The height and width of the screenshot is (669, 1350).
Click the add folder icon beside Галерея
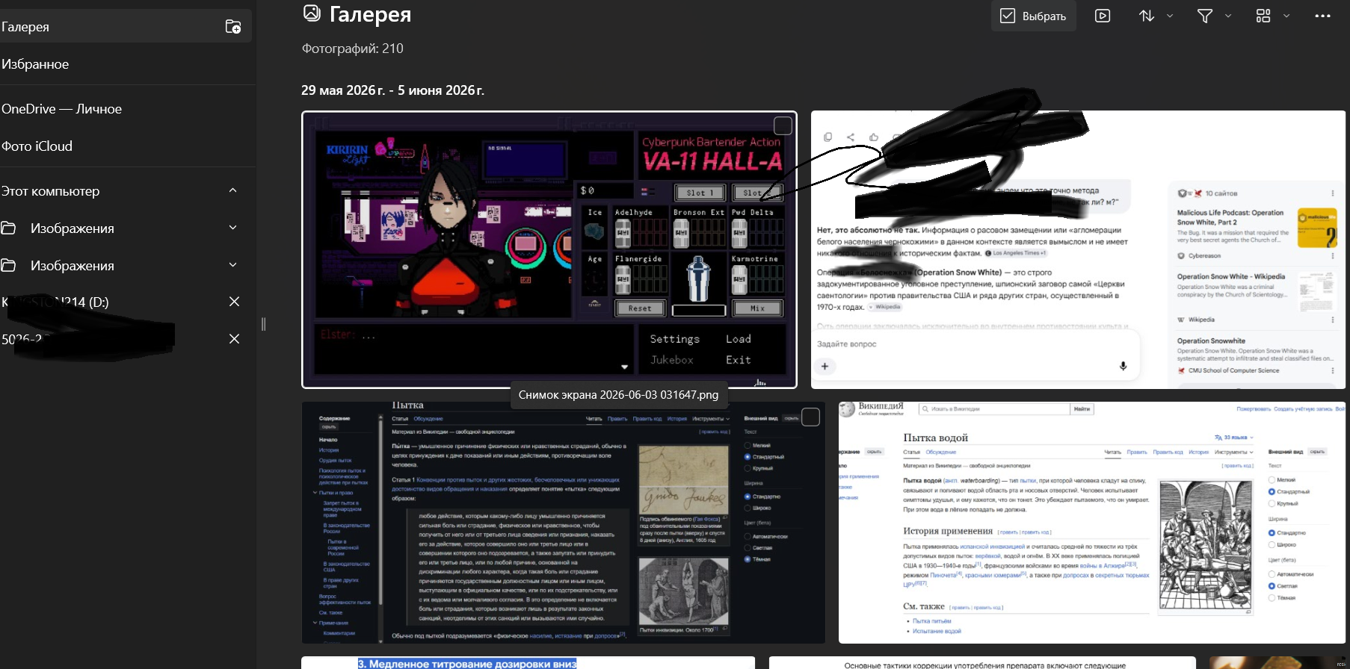(x=233, y=27)
